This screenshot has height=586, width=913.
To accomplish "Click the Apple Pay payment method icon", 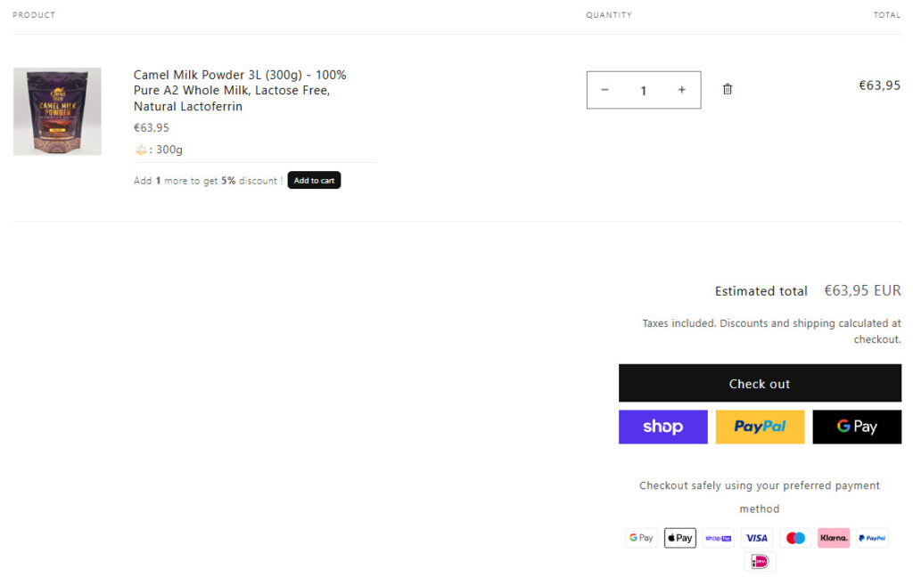I will (x=680, y=538).
